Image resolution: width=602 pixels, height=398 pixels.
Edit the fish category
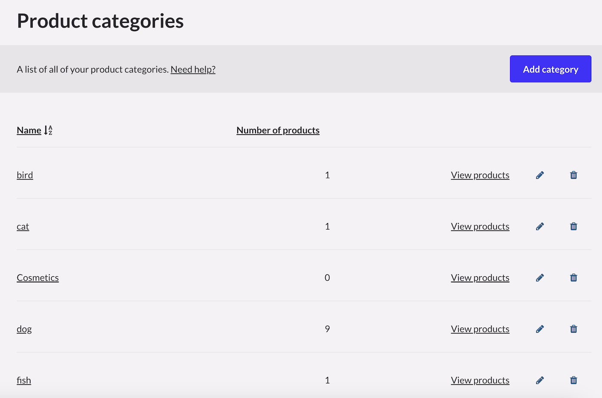point(540,380)
